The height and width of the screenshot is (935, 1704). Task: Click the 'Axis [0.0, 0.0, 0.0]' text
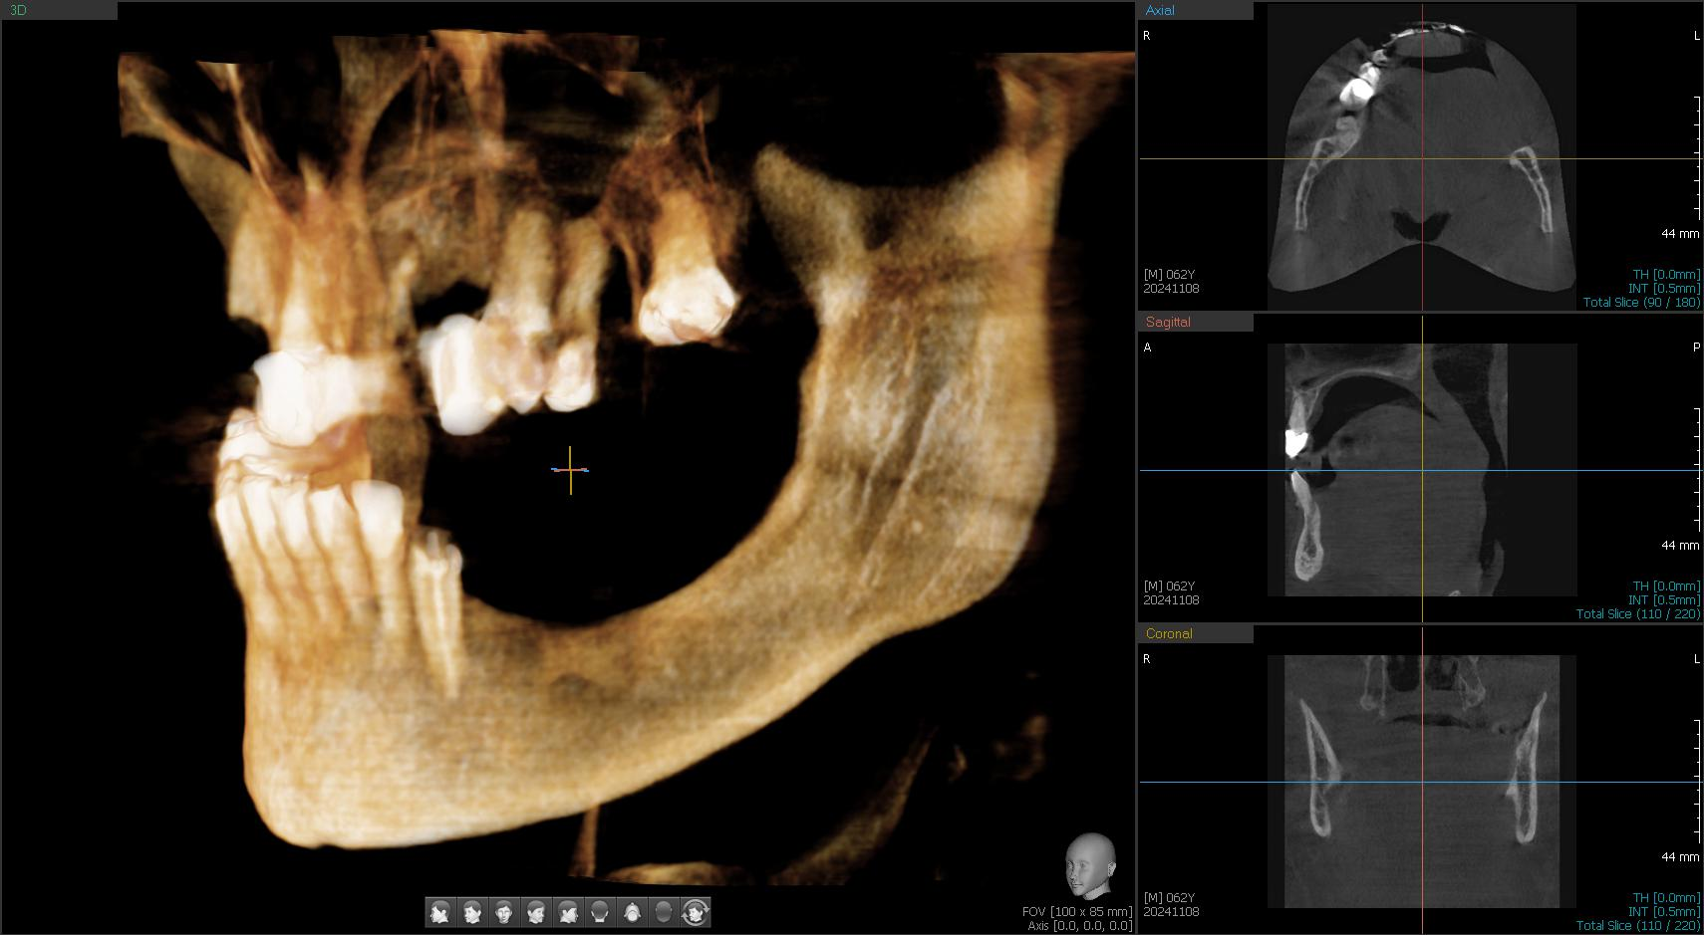[1080, 926]
